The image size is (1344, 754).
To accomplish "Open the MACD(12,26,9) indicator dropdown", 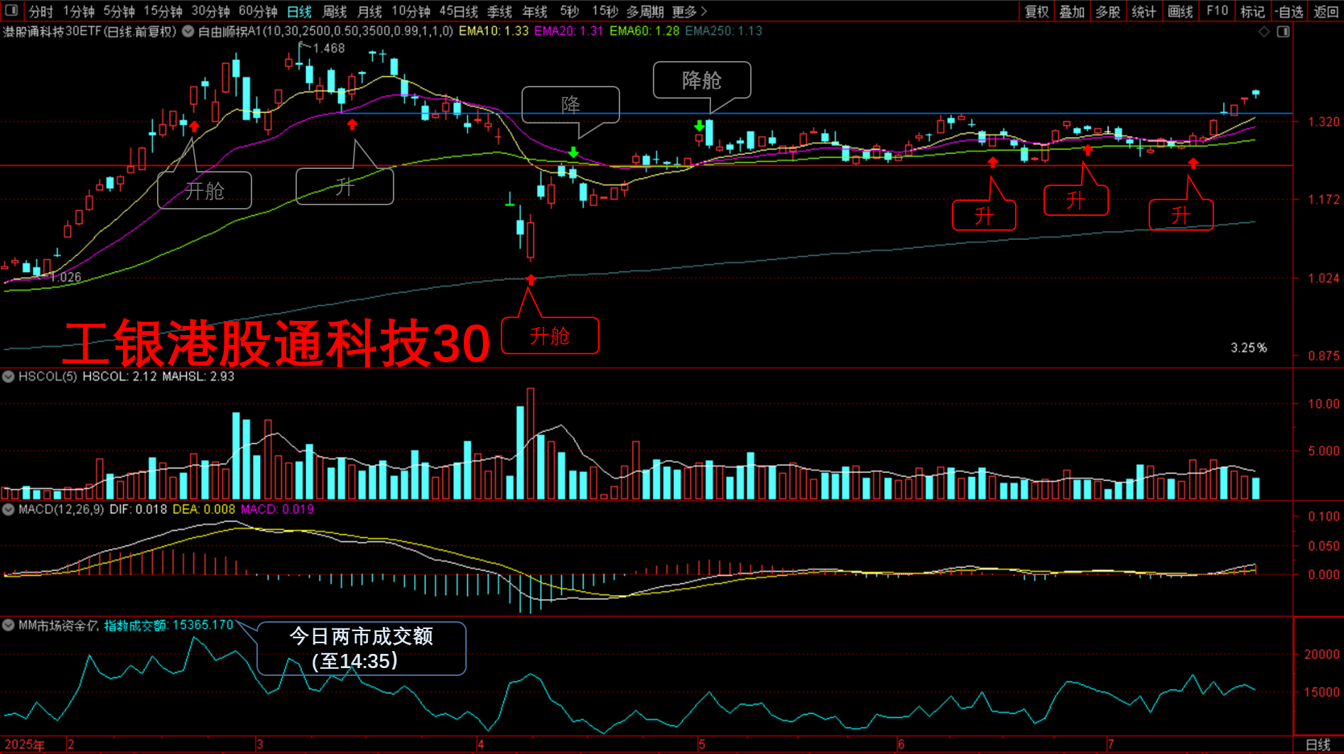I will tap(9, 509).
